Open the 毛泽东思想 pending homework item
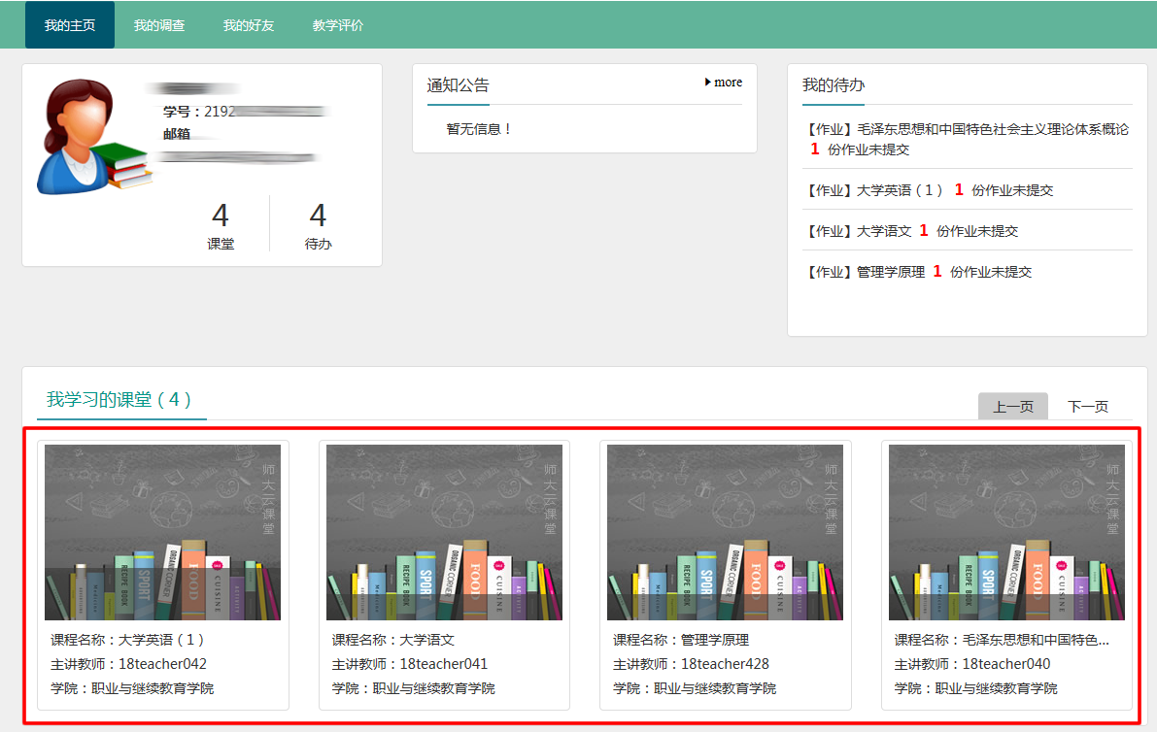This screenshot has width=1157, height=732. pyautogui.click(x=967, y=139)
